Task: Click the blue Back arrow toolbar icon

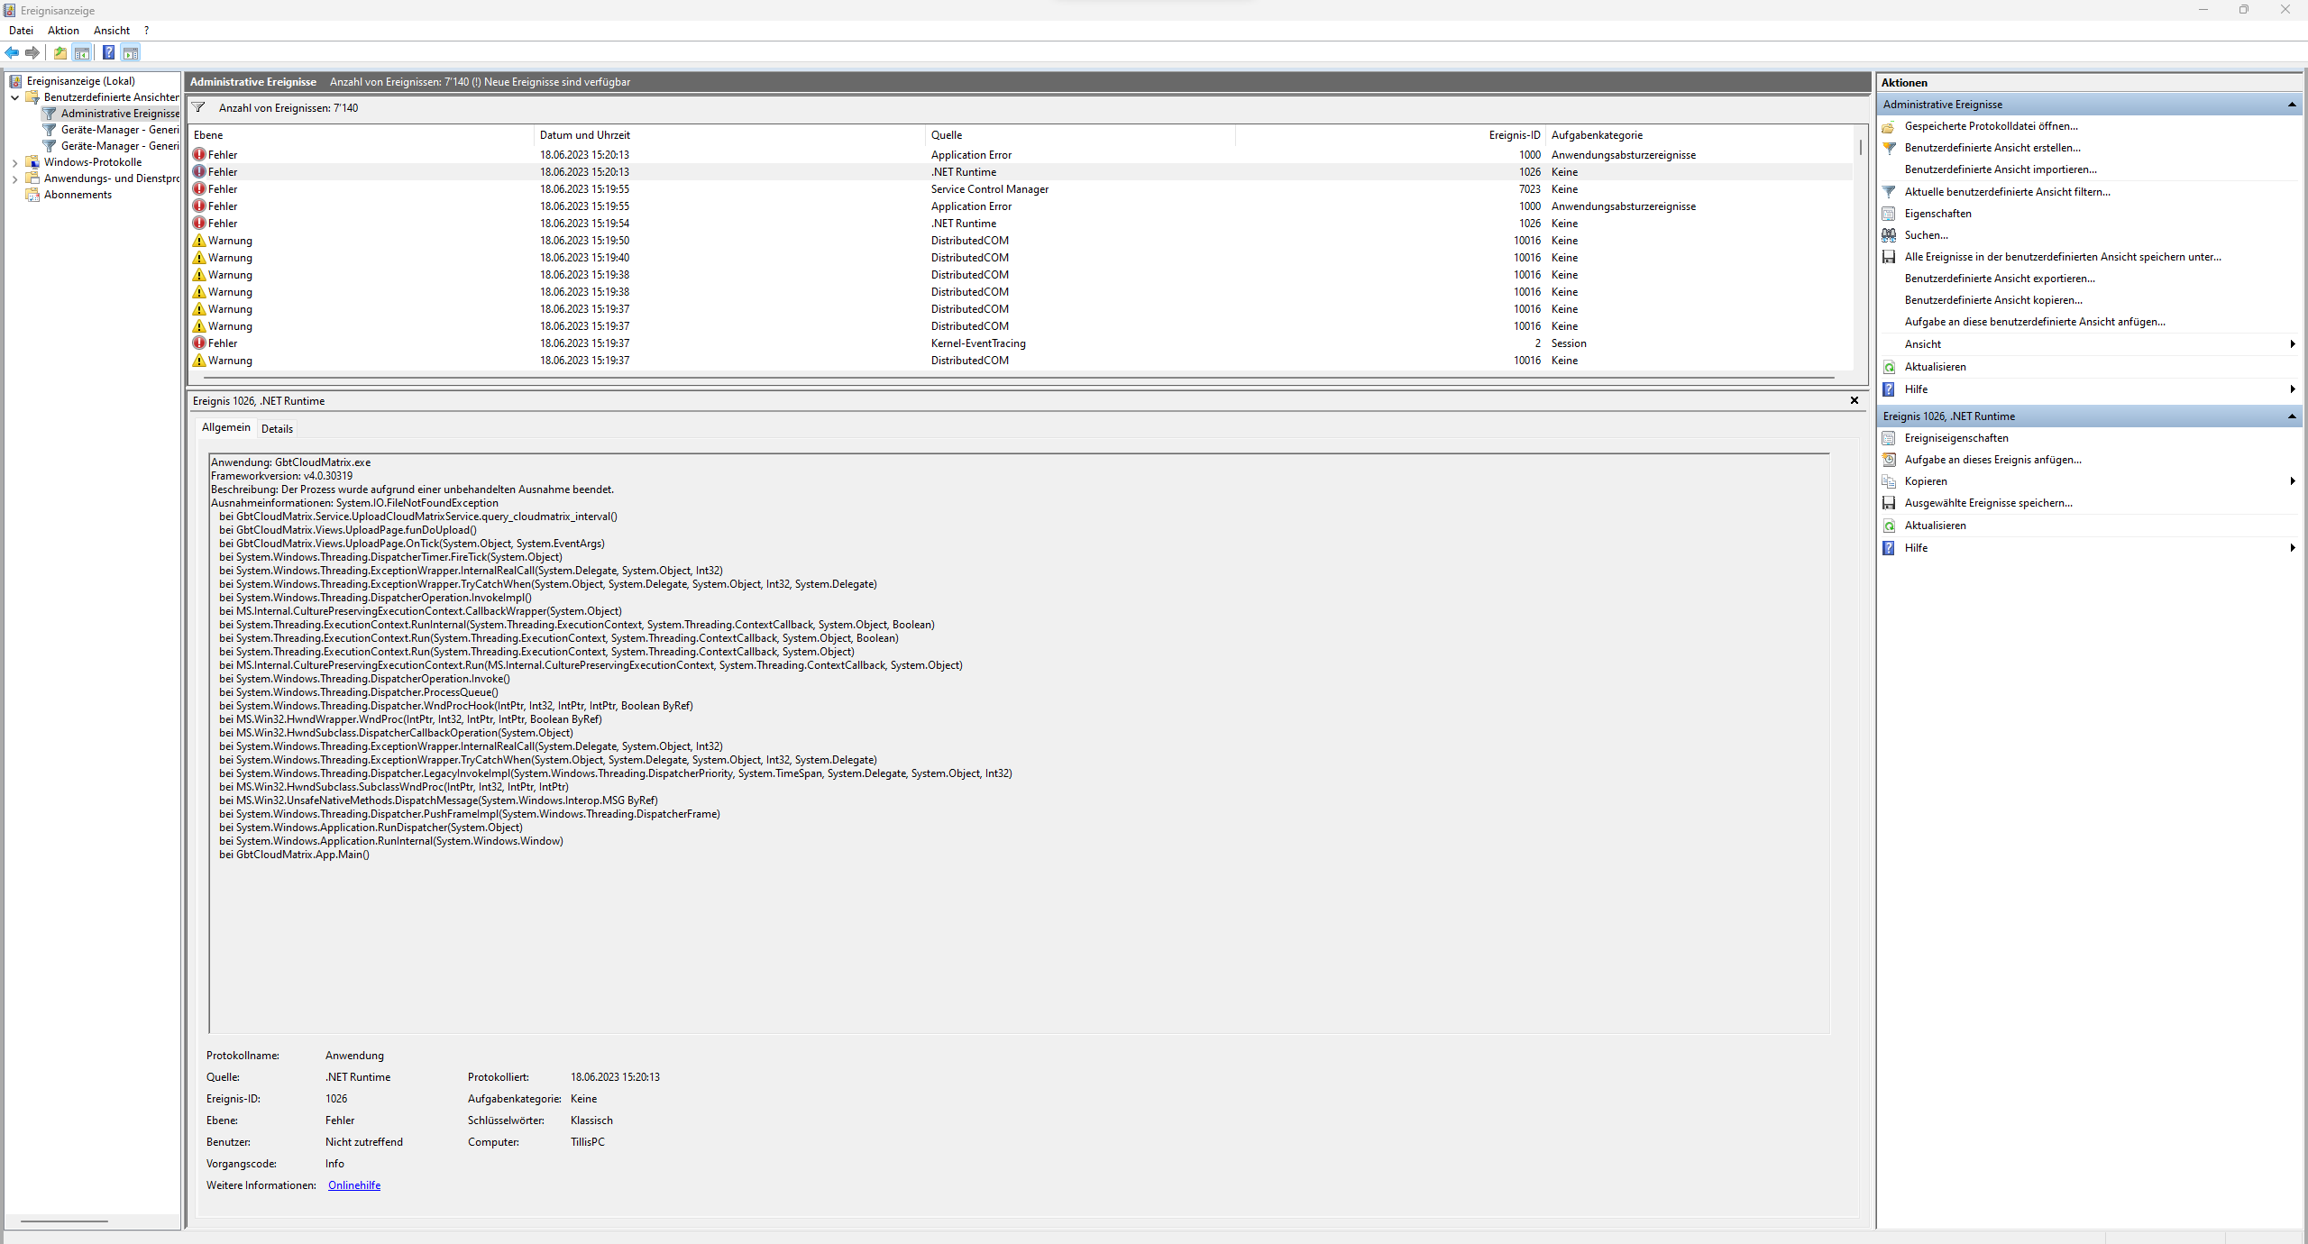Action: [12, 52]
